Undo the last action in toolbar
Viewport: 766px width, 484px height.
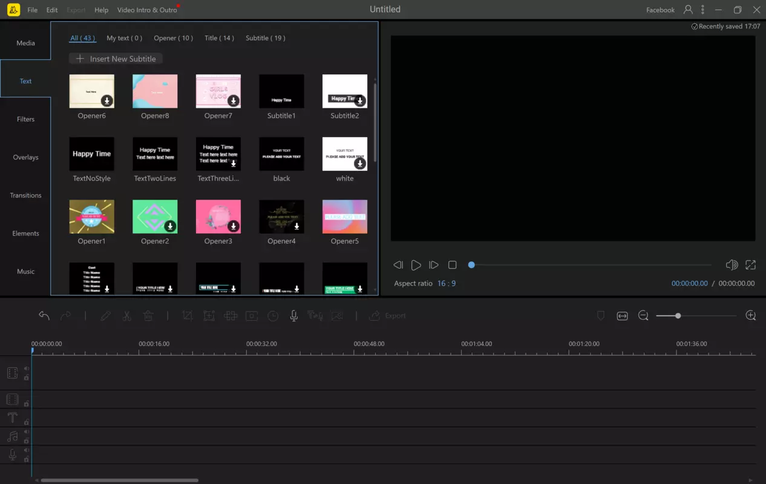(44, 316)
